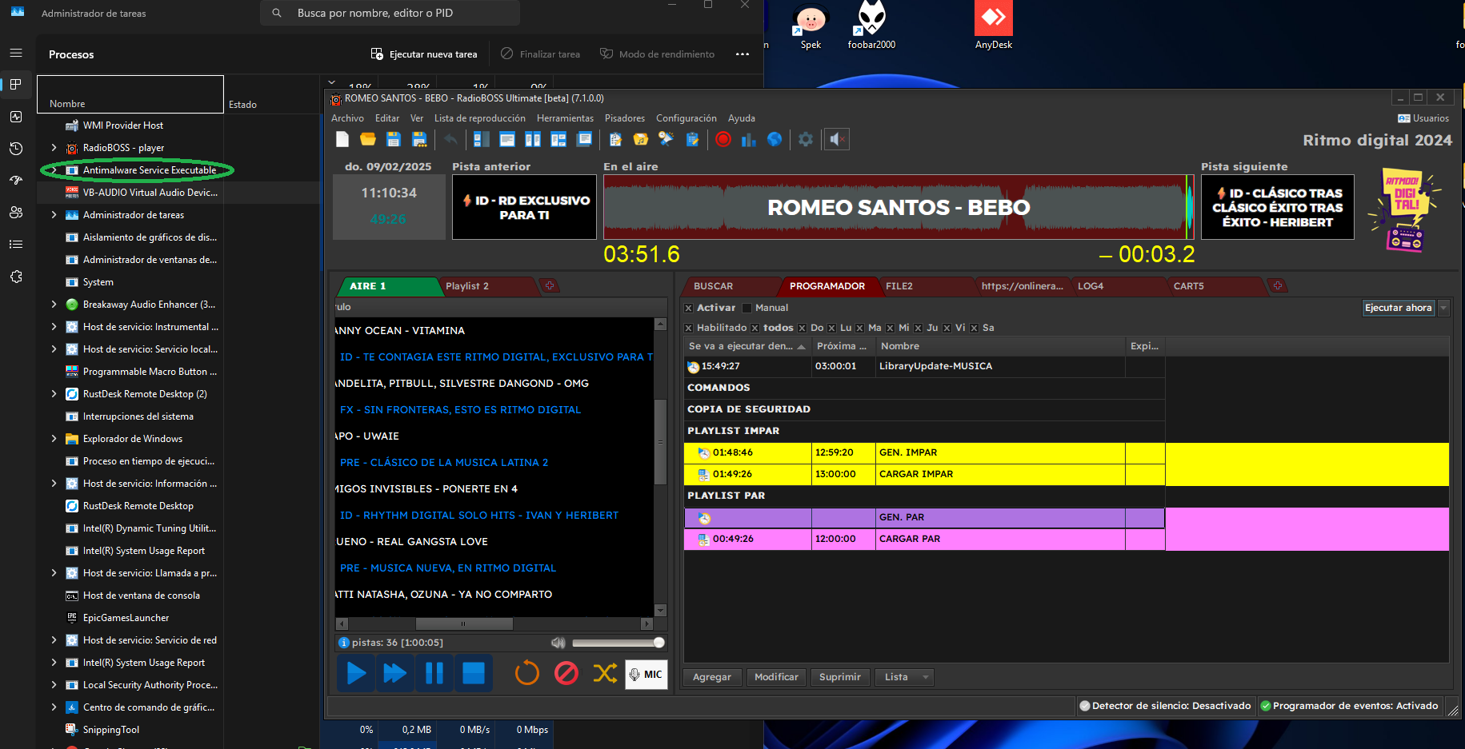Click Ejecutar nueva tarea in Task Manager
This screenshot has width=1465, height=749.
pos(423,54)
